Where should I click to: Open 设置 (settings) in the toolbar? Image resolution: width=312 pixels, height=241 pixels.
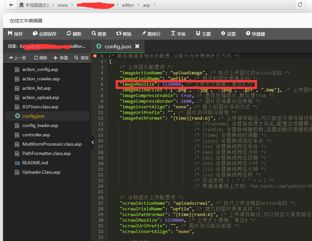[228, 34]
